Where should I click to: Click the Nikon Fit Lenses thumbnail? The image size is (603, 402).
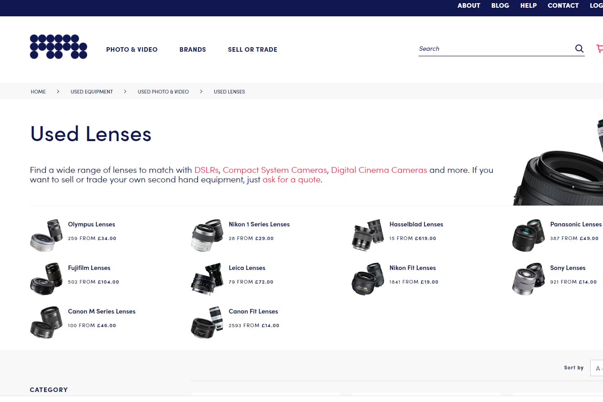(x=368, y=279)
